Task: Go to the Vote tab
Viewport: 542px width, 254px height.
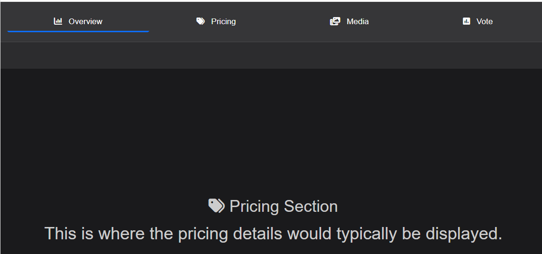Action: (x=478, y=21)
